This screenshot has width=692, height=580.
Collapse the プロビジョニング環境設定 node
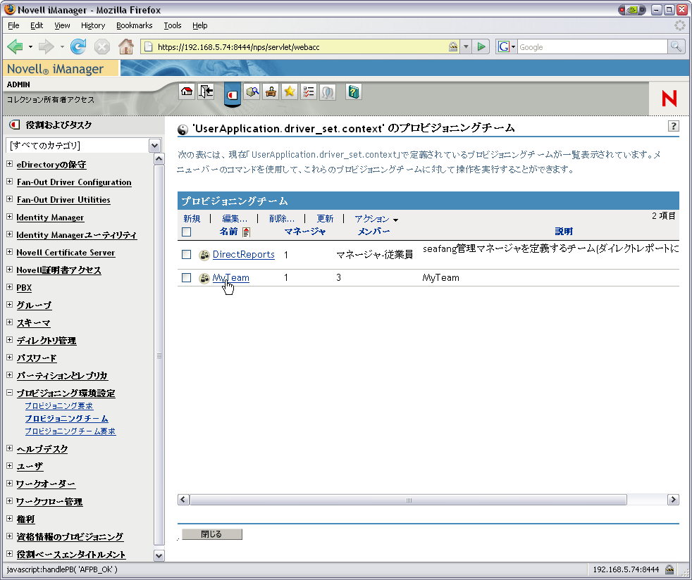10,392
